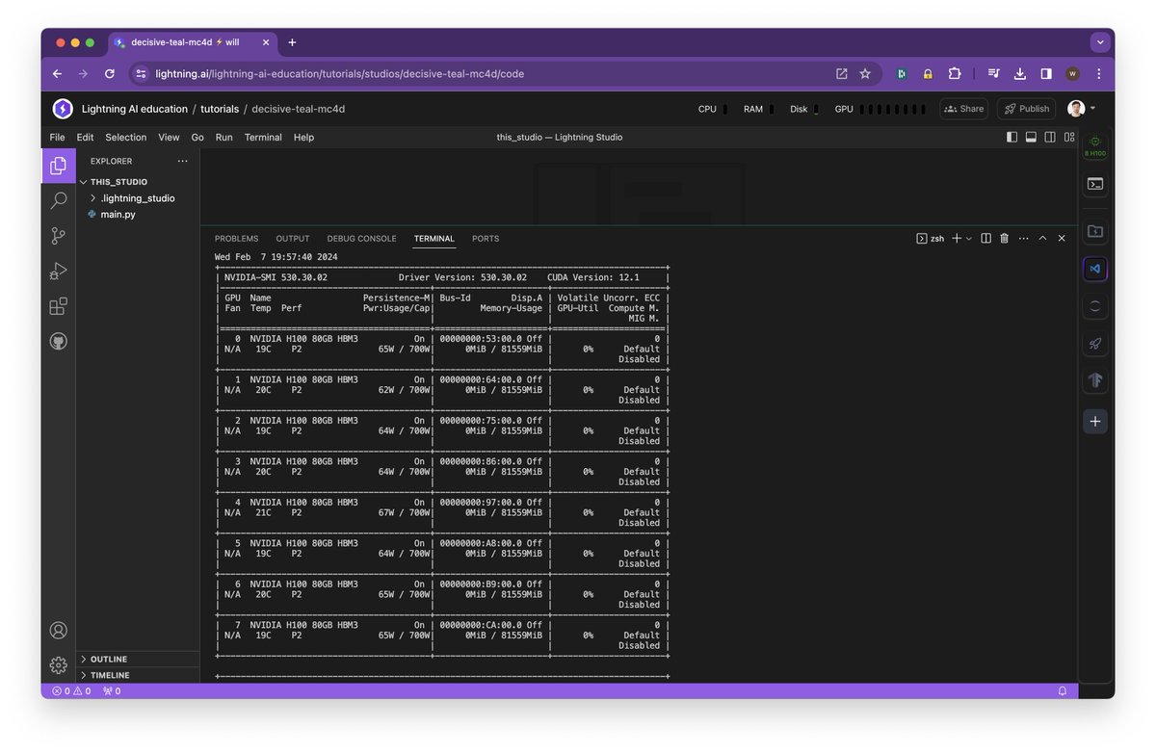
Task: Customize layout button in title bar
Action: (x=1069, y=137)
